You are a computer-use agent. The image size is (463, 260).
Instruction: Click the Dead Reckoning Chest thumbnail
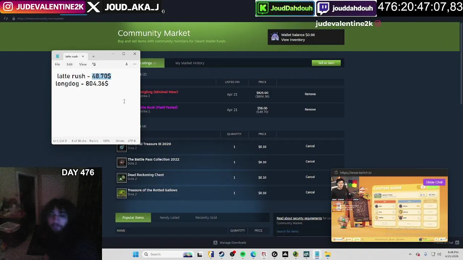[122, 178]
